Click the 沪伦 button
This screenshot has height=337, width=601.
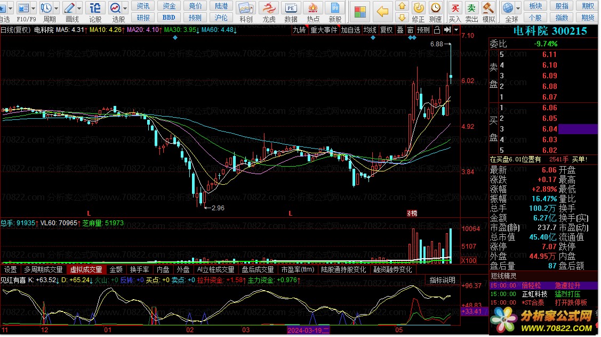(x=221, y=18)
